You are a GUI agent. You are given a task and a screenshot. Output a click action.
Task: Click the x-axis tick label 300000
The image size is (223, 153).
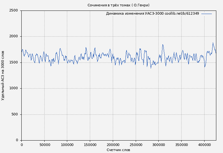(x=159, y=145)
